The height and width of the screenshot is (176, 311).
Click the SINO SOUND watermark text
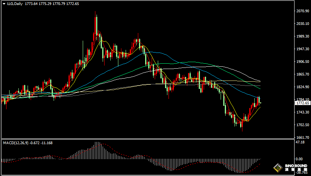[296, 166]
